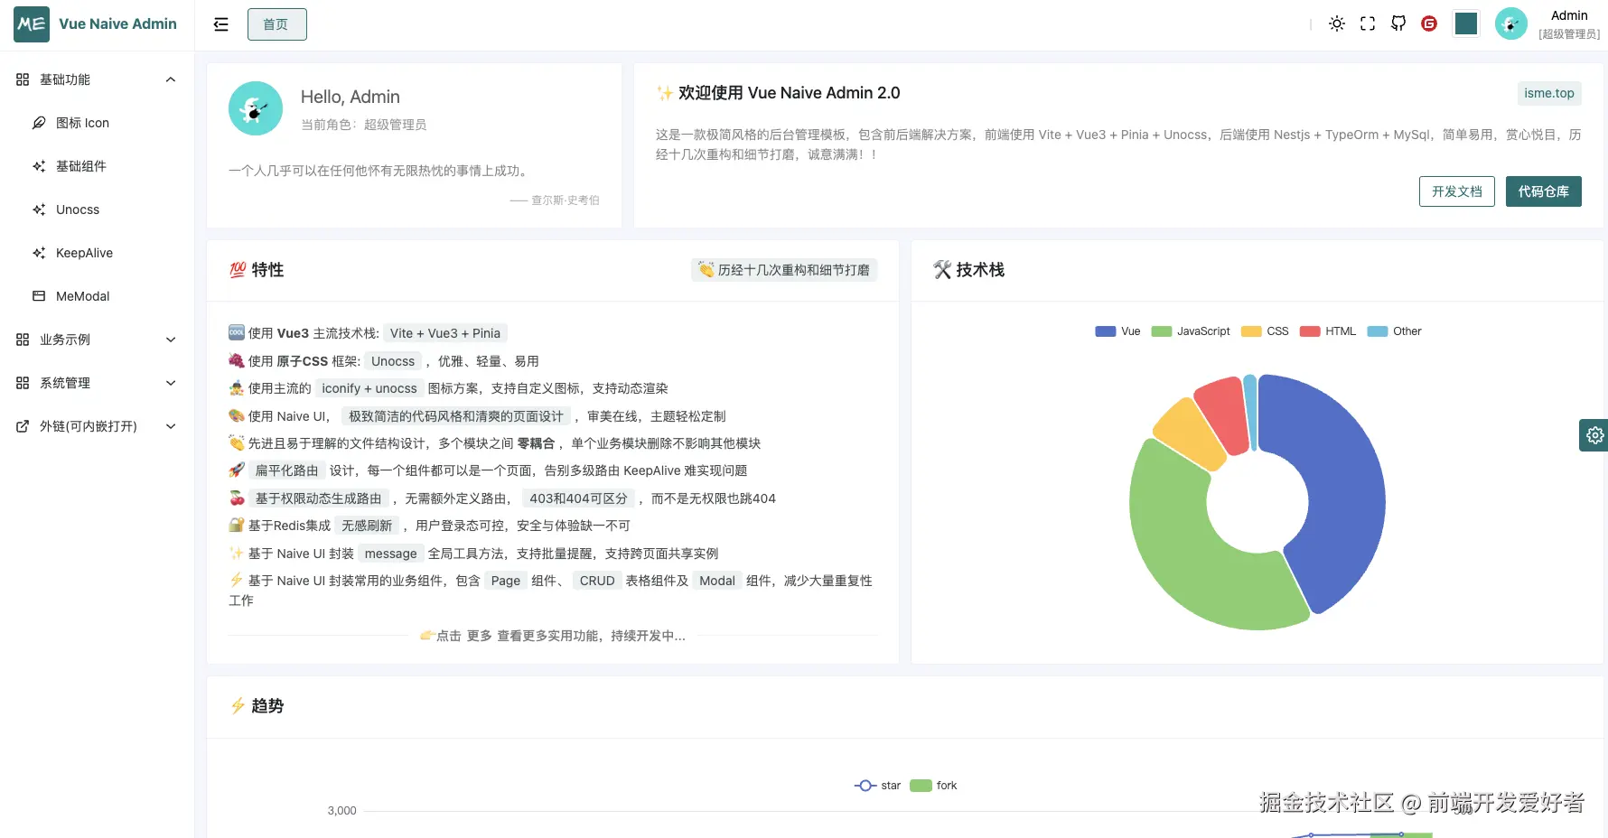
Task: Toggle the JavaScript legend item
Action: click(1191, 331)
